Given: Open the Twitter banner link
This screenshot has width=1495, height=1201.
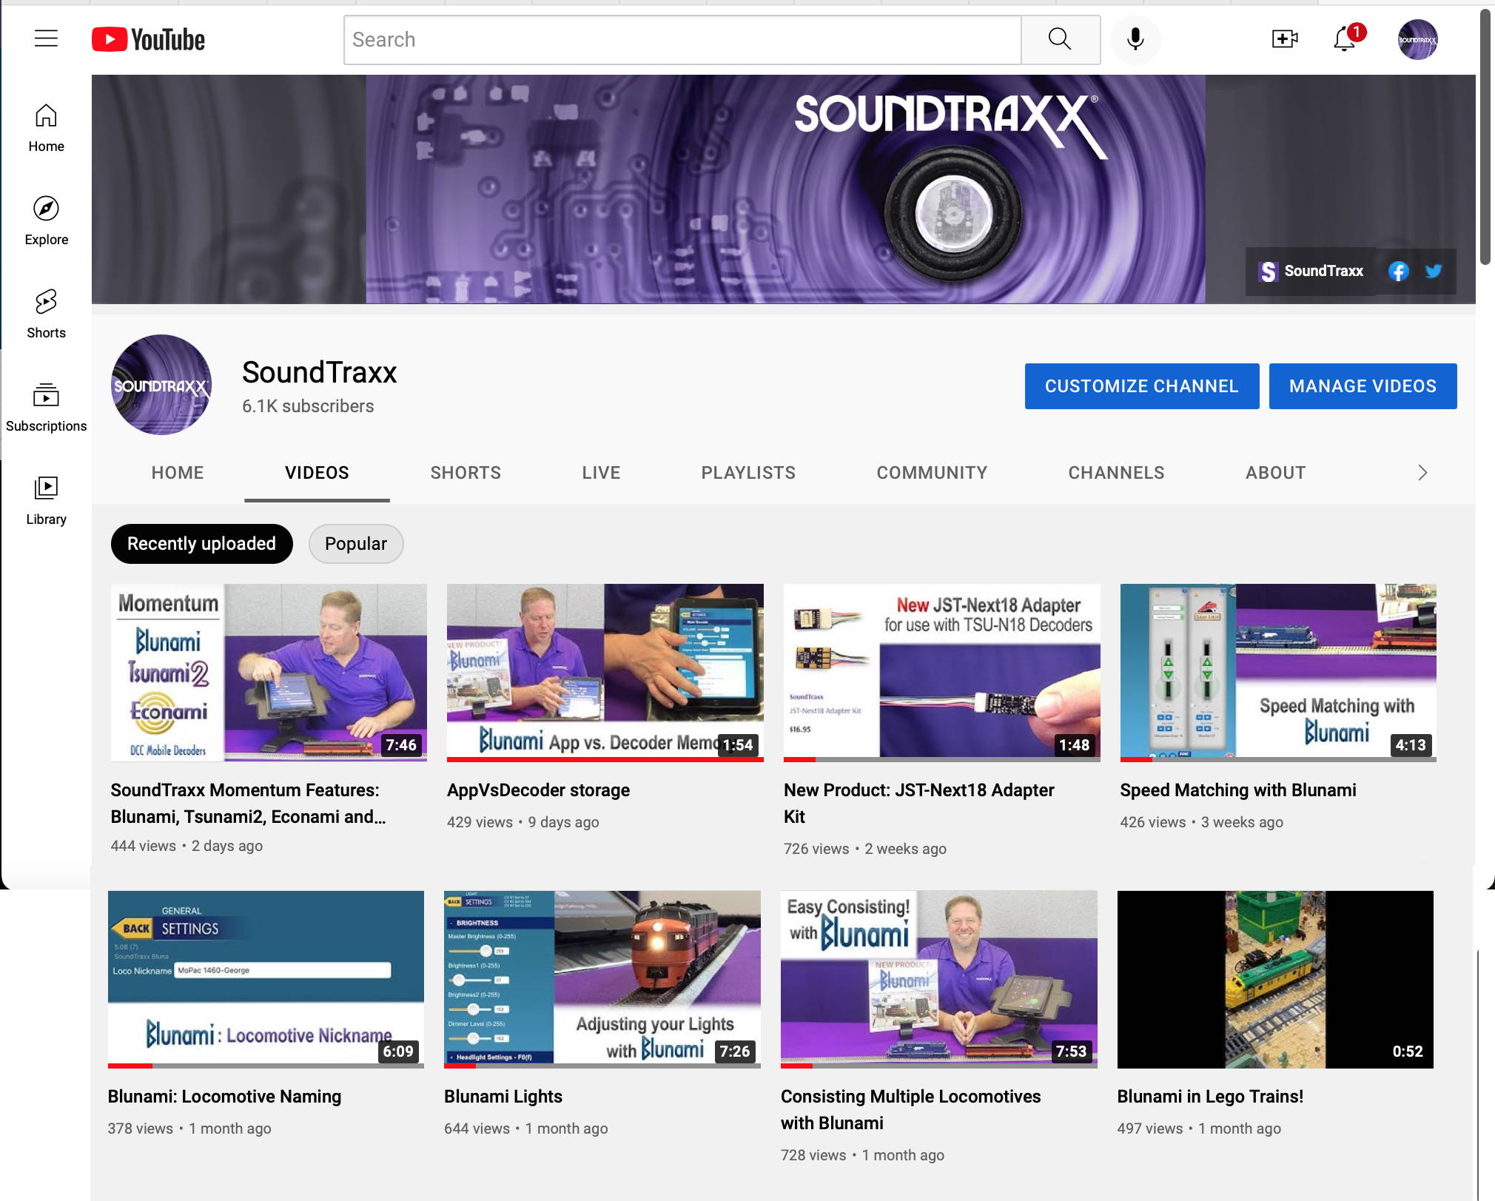Looking at the screenshot, I should click(1434, 272).
